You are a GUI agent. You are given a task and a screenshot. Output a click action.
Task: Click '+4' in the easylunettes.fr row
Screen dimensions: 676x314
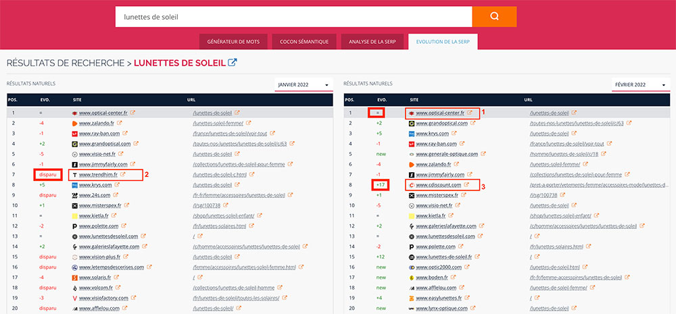[x=380, y=298]
